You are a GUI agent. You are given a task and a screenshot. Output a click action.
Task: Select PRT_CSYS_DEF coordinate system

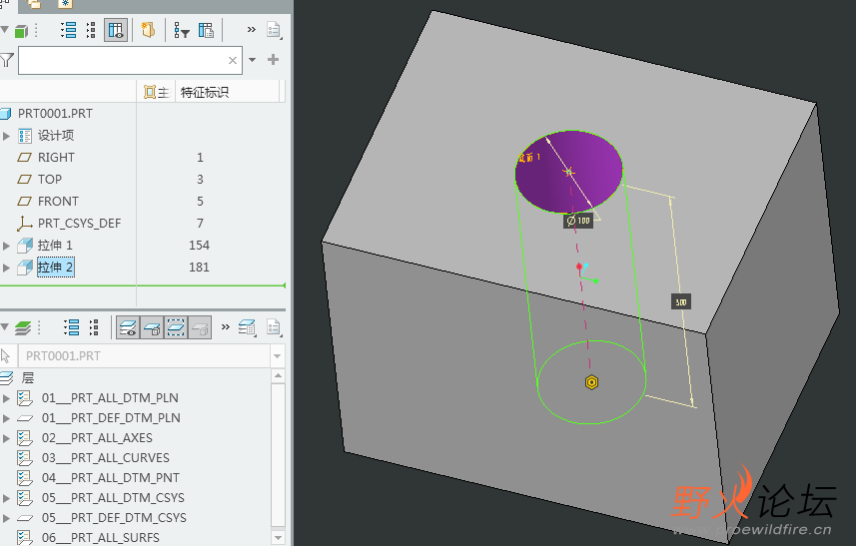pos(79,223)
